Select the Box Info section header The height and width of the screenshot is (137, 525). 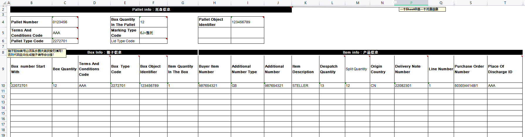pyautogui.click(x=104, y=52)
